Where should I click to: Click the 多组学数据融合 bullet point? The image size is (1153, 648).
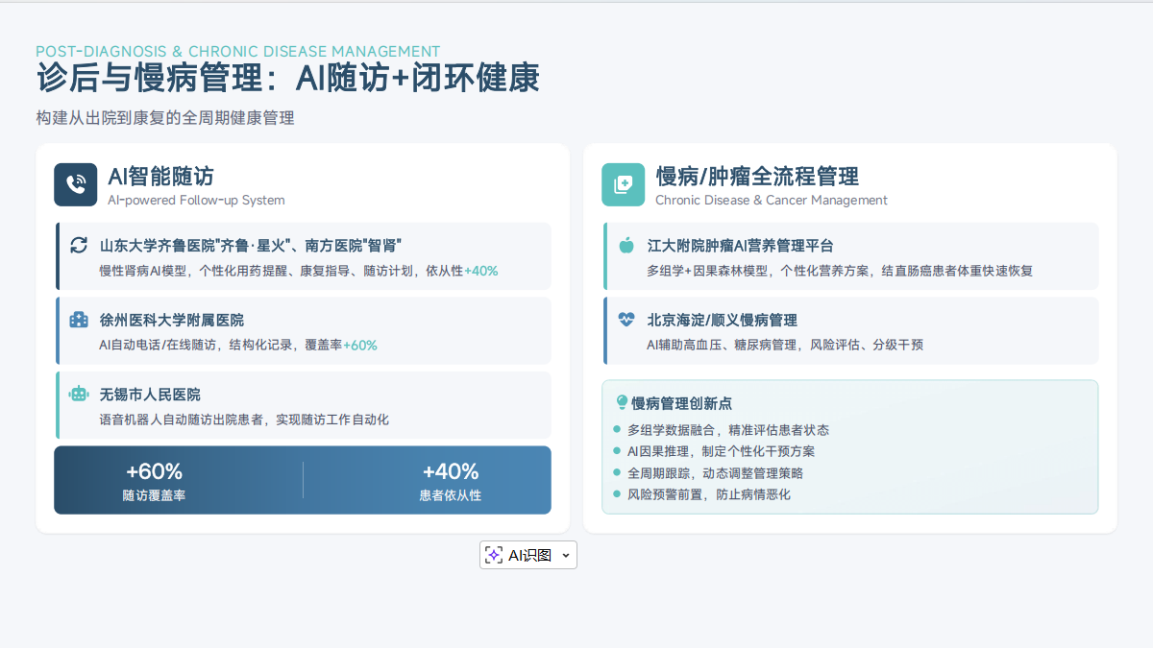pyautogui.click(x=727, y=430)
